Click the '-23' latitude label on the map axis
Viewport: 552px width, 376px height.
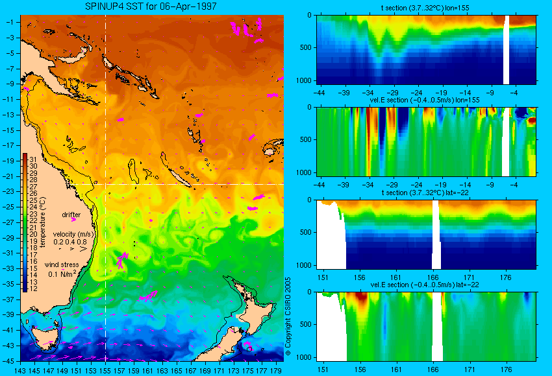(8, 191)
